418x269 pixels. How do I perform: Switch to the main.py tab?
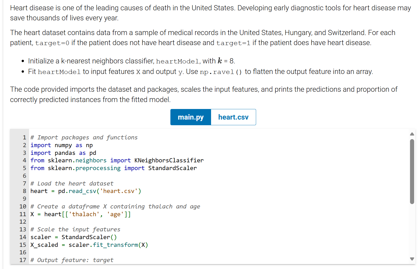point(190,117)
